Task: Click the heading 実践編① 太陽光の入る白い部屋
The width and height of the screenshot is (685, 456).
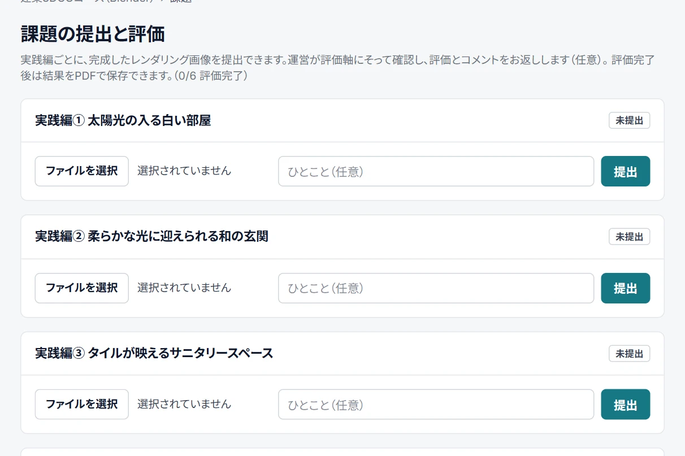Action: (x=123, y=120)
